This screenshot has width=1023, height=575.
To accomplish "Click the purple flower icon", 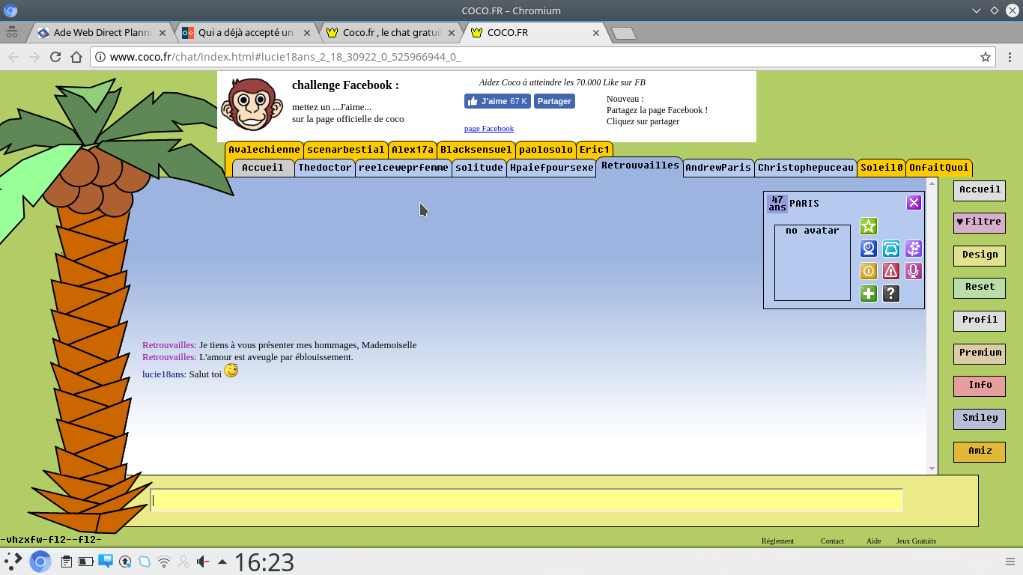I will pos(914,249).
